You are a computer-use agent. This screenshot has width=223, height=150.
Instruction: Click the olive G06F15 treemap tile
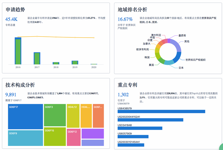tap(55, 137)
